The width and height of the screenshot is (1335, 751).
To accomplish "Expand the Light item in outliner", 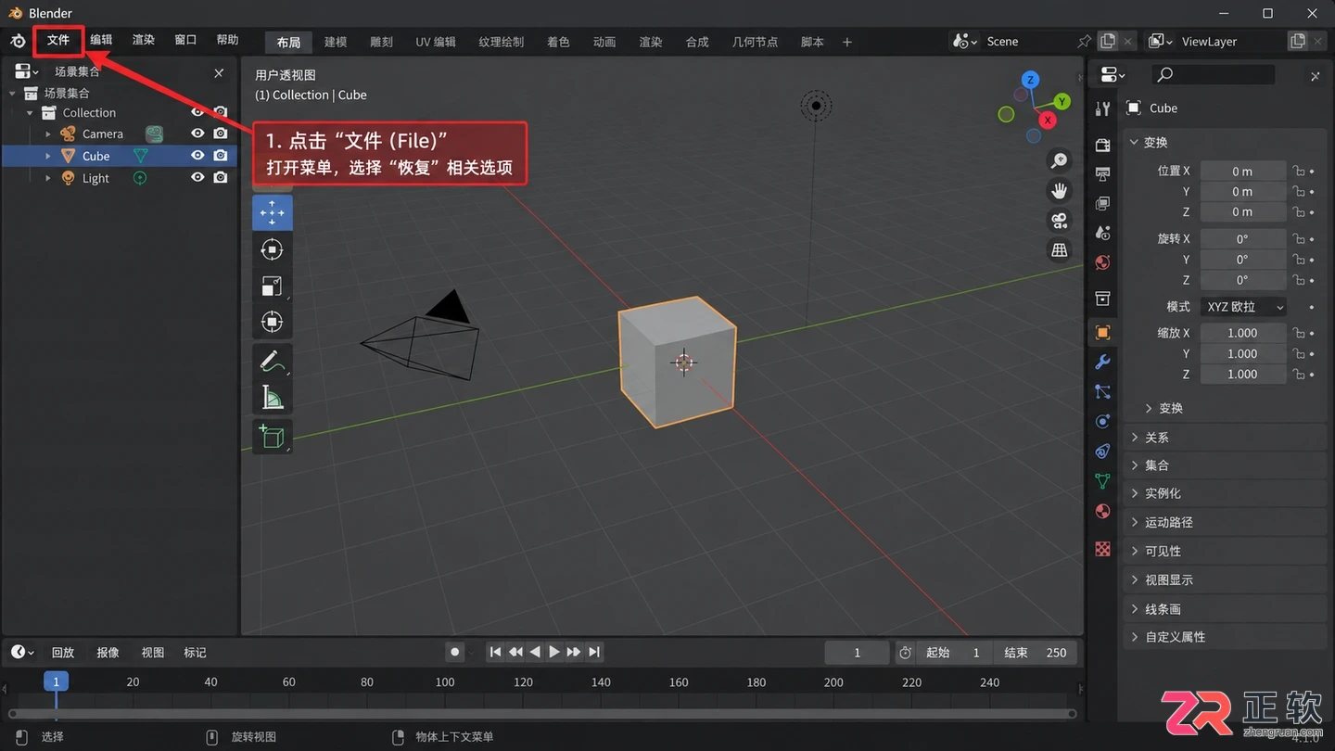I will (x=48, y=178).
